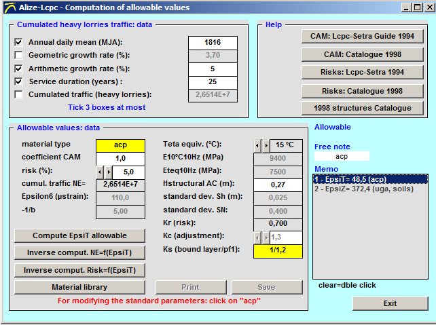
Task: Edit Annual daily mean value 1816
Action: pos(213,43)
